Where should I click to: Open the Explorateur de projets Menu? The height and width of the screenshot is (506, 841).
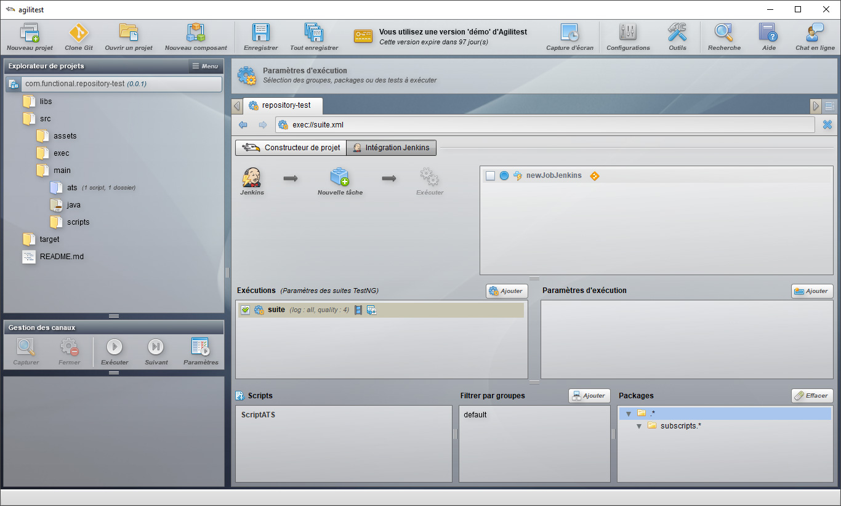[x=206, y=66]
